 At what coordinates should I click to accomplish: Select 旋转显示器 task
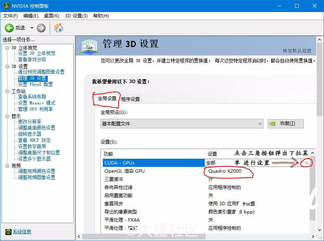(30, 134)
